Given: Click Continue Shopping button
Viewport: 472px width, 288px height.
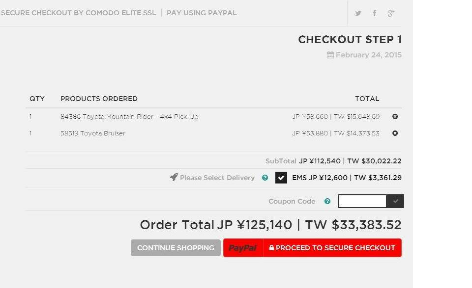Looking at the screenshot, I should click(x=176, y=248).
